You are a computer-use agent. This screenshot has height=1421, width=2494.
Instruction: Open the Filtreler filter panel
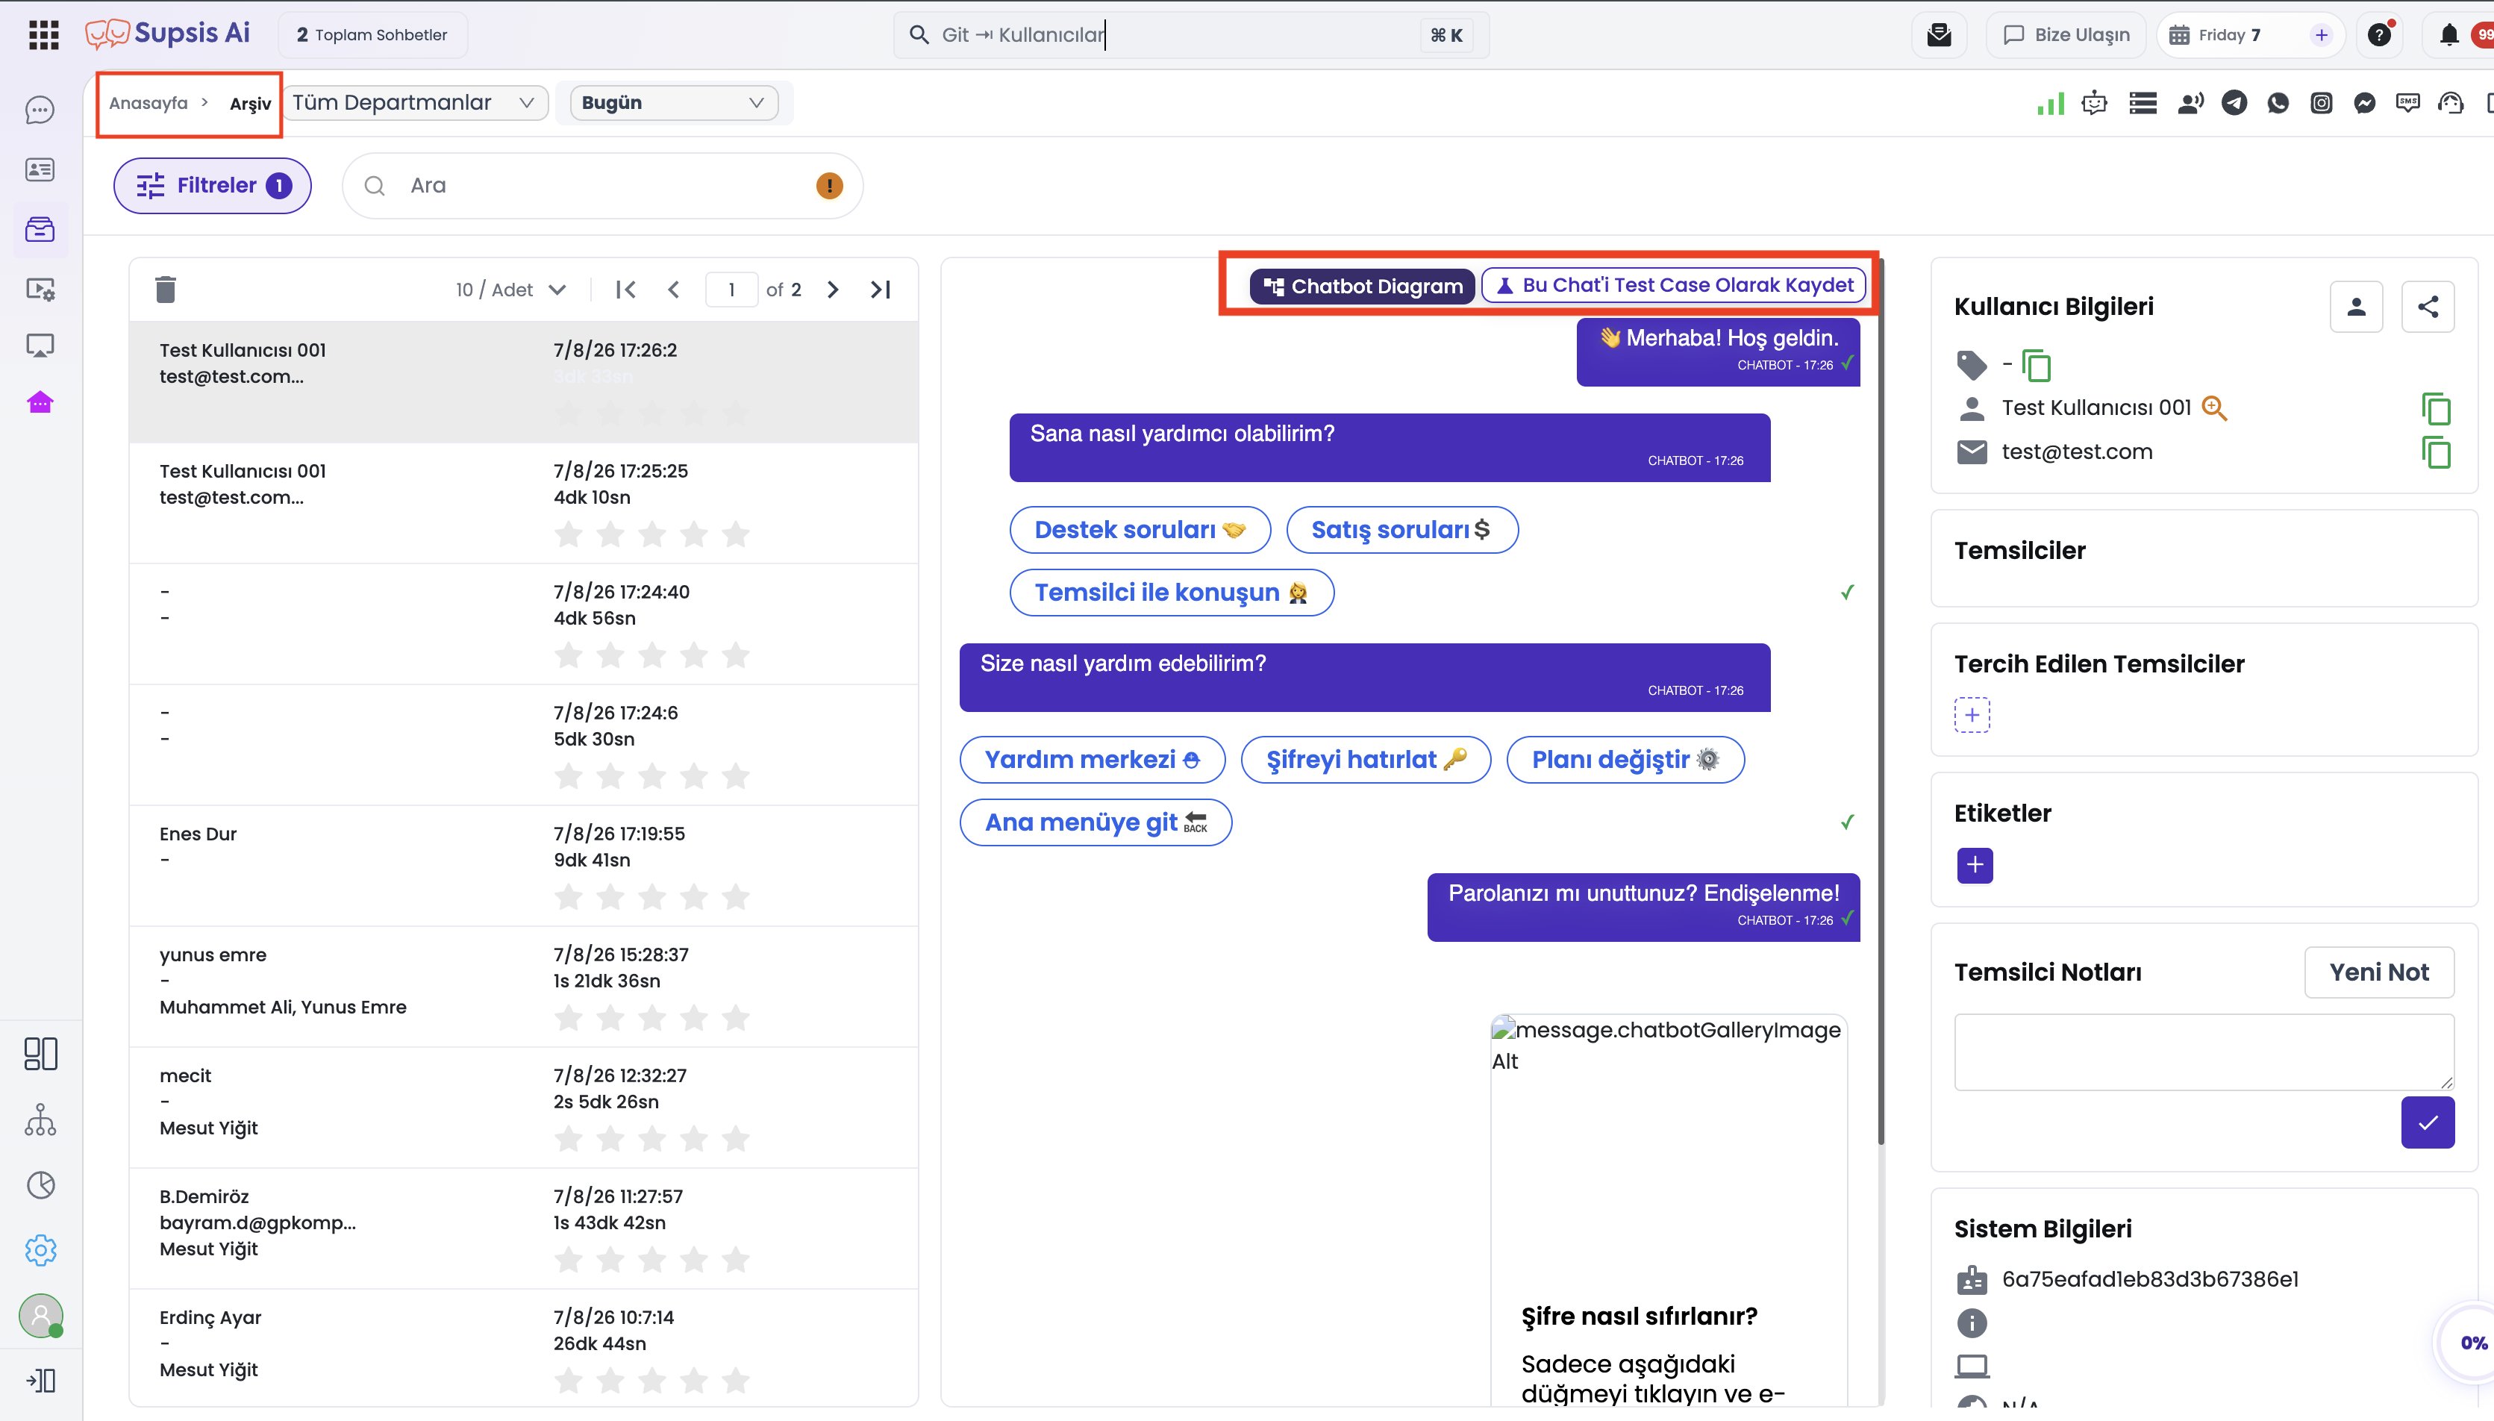click(x=213, y=185)
